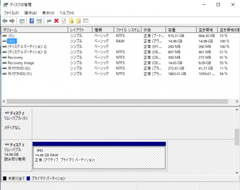Viewport: 240px width, 190px height.
Task: Minimize the Disk Management window
Action: coord(204,5)
